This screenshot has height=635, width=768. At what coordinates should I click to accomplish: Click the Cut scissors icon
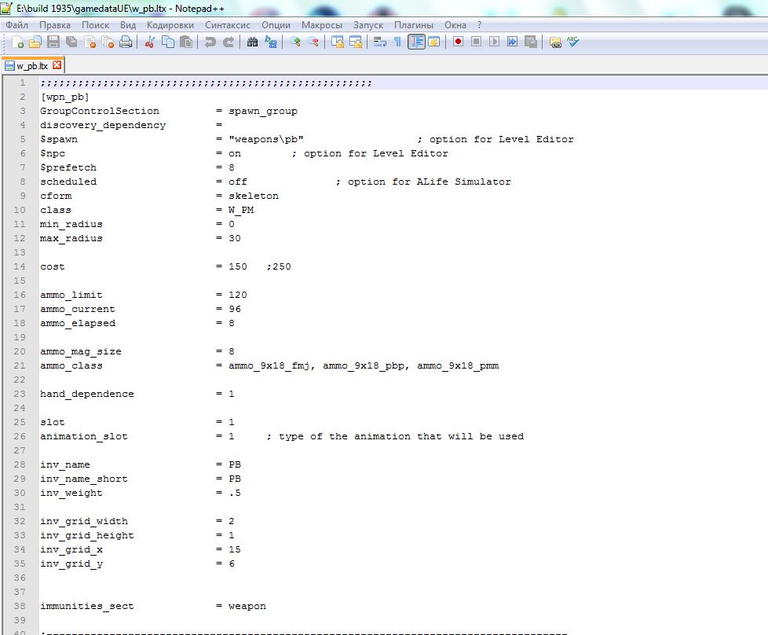[150, 42]
